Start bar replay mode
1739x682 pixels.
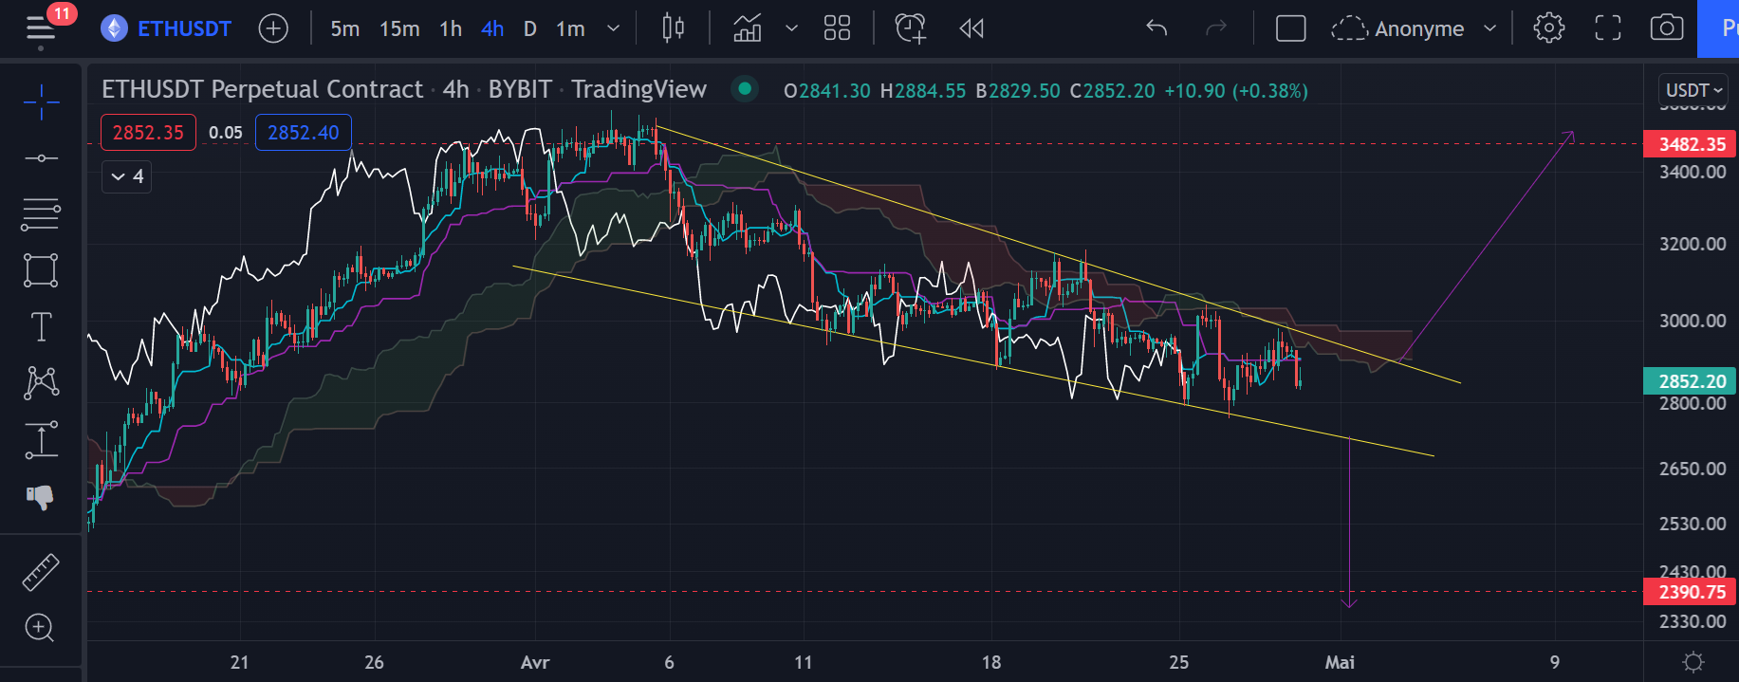pyautogui.click(x=971, y=28)
